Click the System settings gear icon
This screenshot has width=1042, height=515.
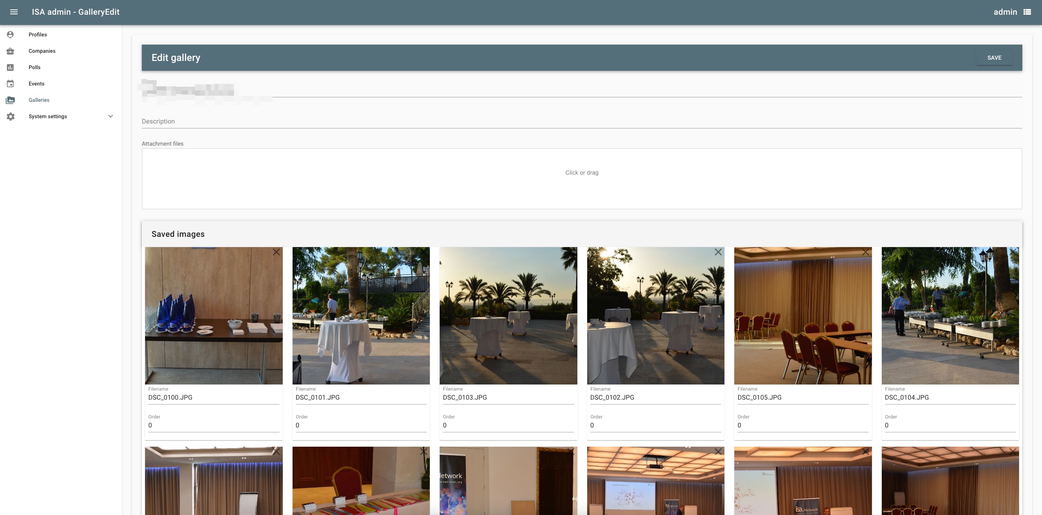tap(10, 117)
